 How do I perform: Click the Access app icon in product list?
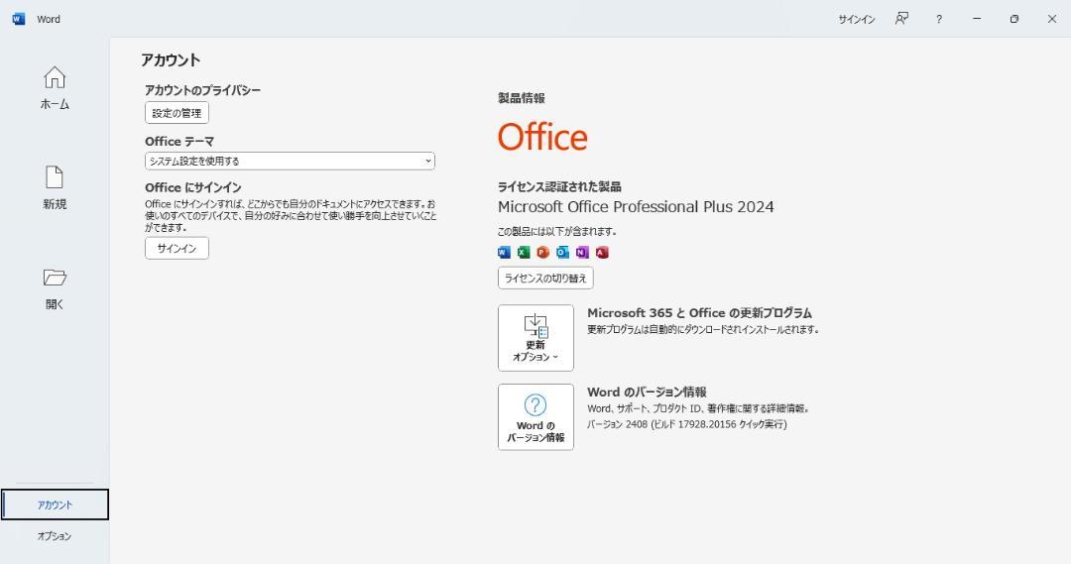click(x=602, y=253)
